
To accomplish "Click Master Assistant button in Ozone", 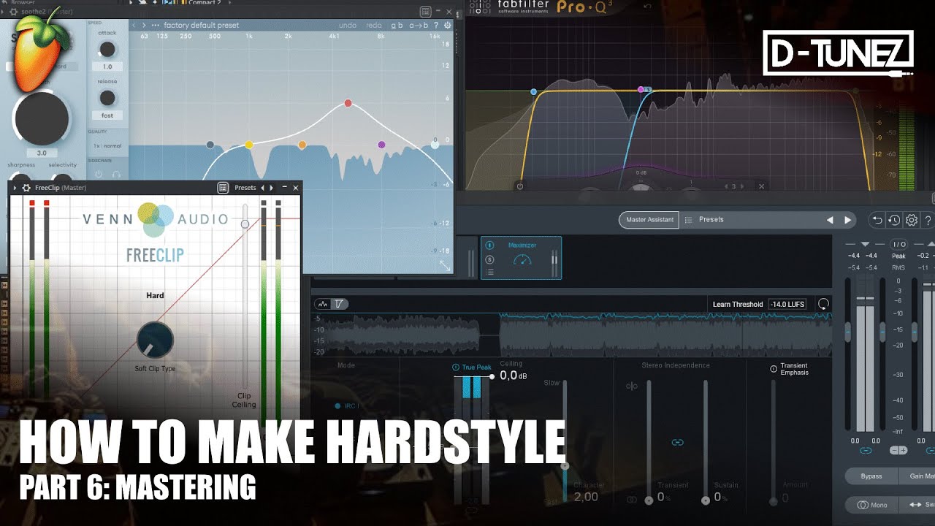I will coord(649,219).
